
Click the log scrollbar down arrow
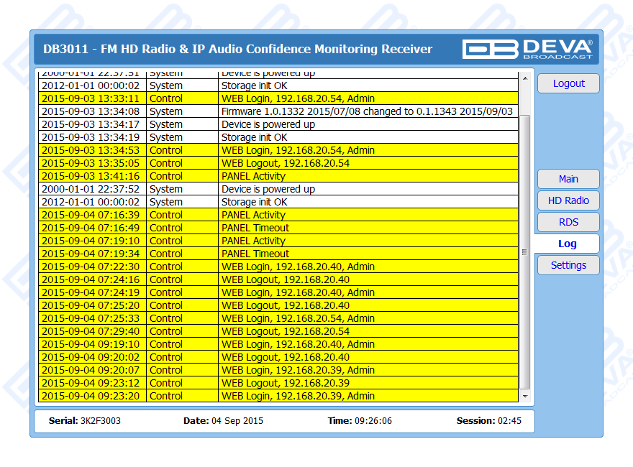pos(524,396)
